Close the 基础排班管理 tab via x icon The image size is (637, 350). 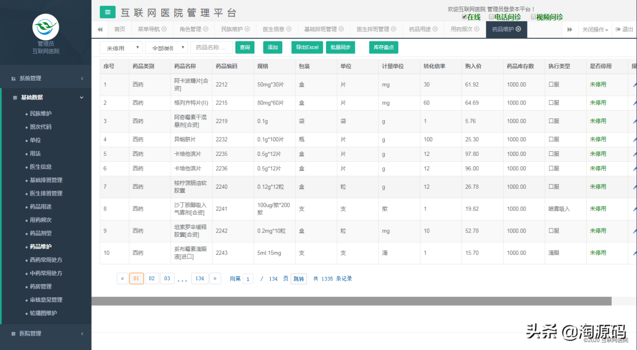pos(341,29)
